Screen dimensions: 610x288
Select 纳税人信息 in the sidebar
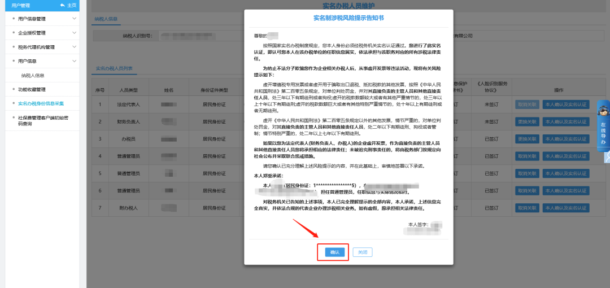tap(33, 75)
